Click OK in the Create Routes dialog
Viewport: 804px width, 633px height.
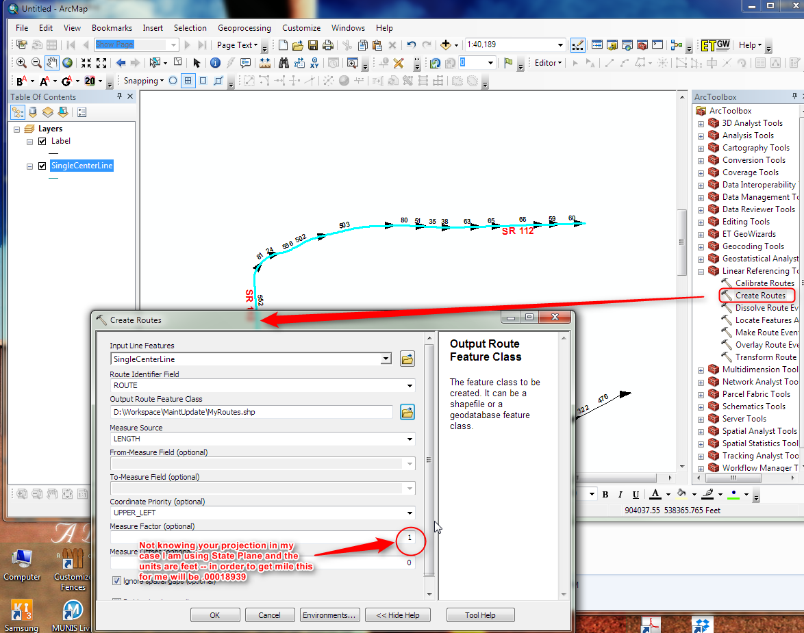[214, 615]
